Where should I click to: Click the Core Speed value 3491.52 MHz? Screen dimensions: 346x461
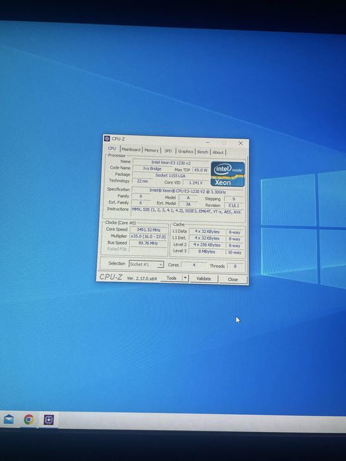(148, 230)
